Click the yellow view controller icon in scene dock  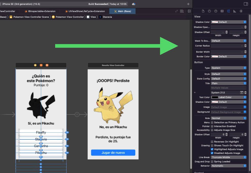point(35,65)
